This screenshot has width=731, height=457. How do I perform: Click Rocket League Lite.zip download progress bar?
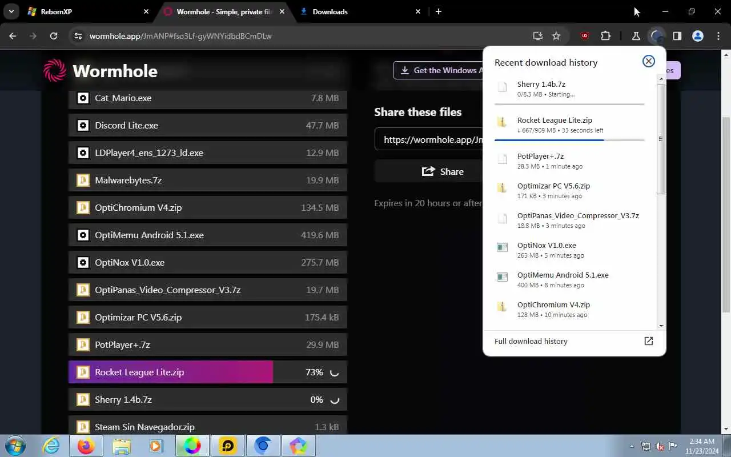pos(569,140)
